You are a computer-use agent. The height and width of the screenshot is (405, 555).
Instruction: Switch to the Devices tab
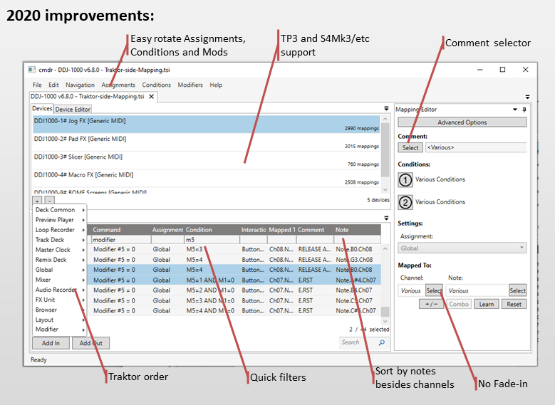tap(42, 109)
